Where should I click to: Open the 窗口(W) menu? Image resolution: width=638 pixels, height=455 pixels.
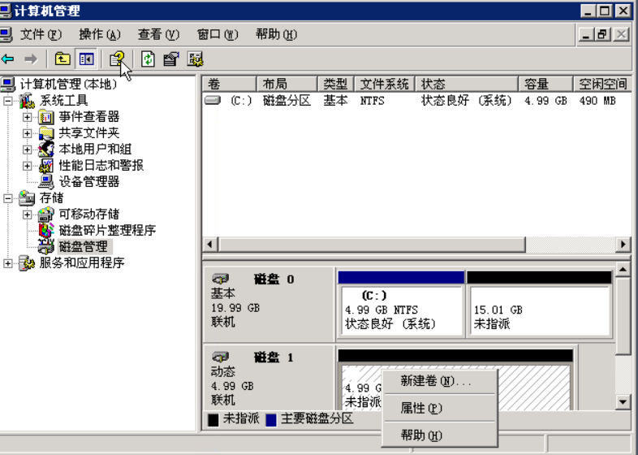[x=218, y=35]
